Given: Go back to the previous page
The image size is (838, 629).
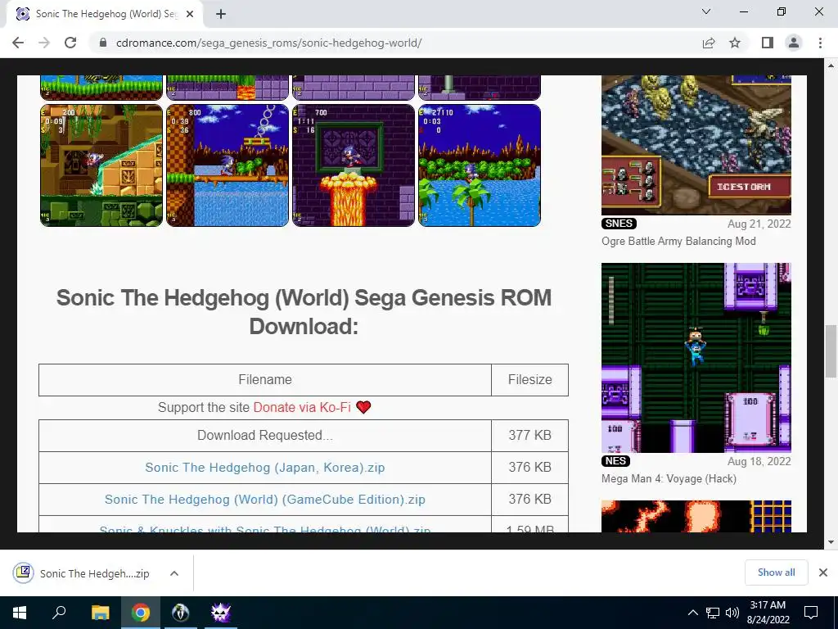Looking at the screenshot, I should 18,43.
